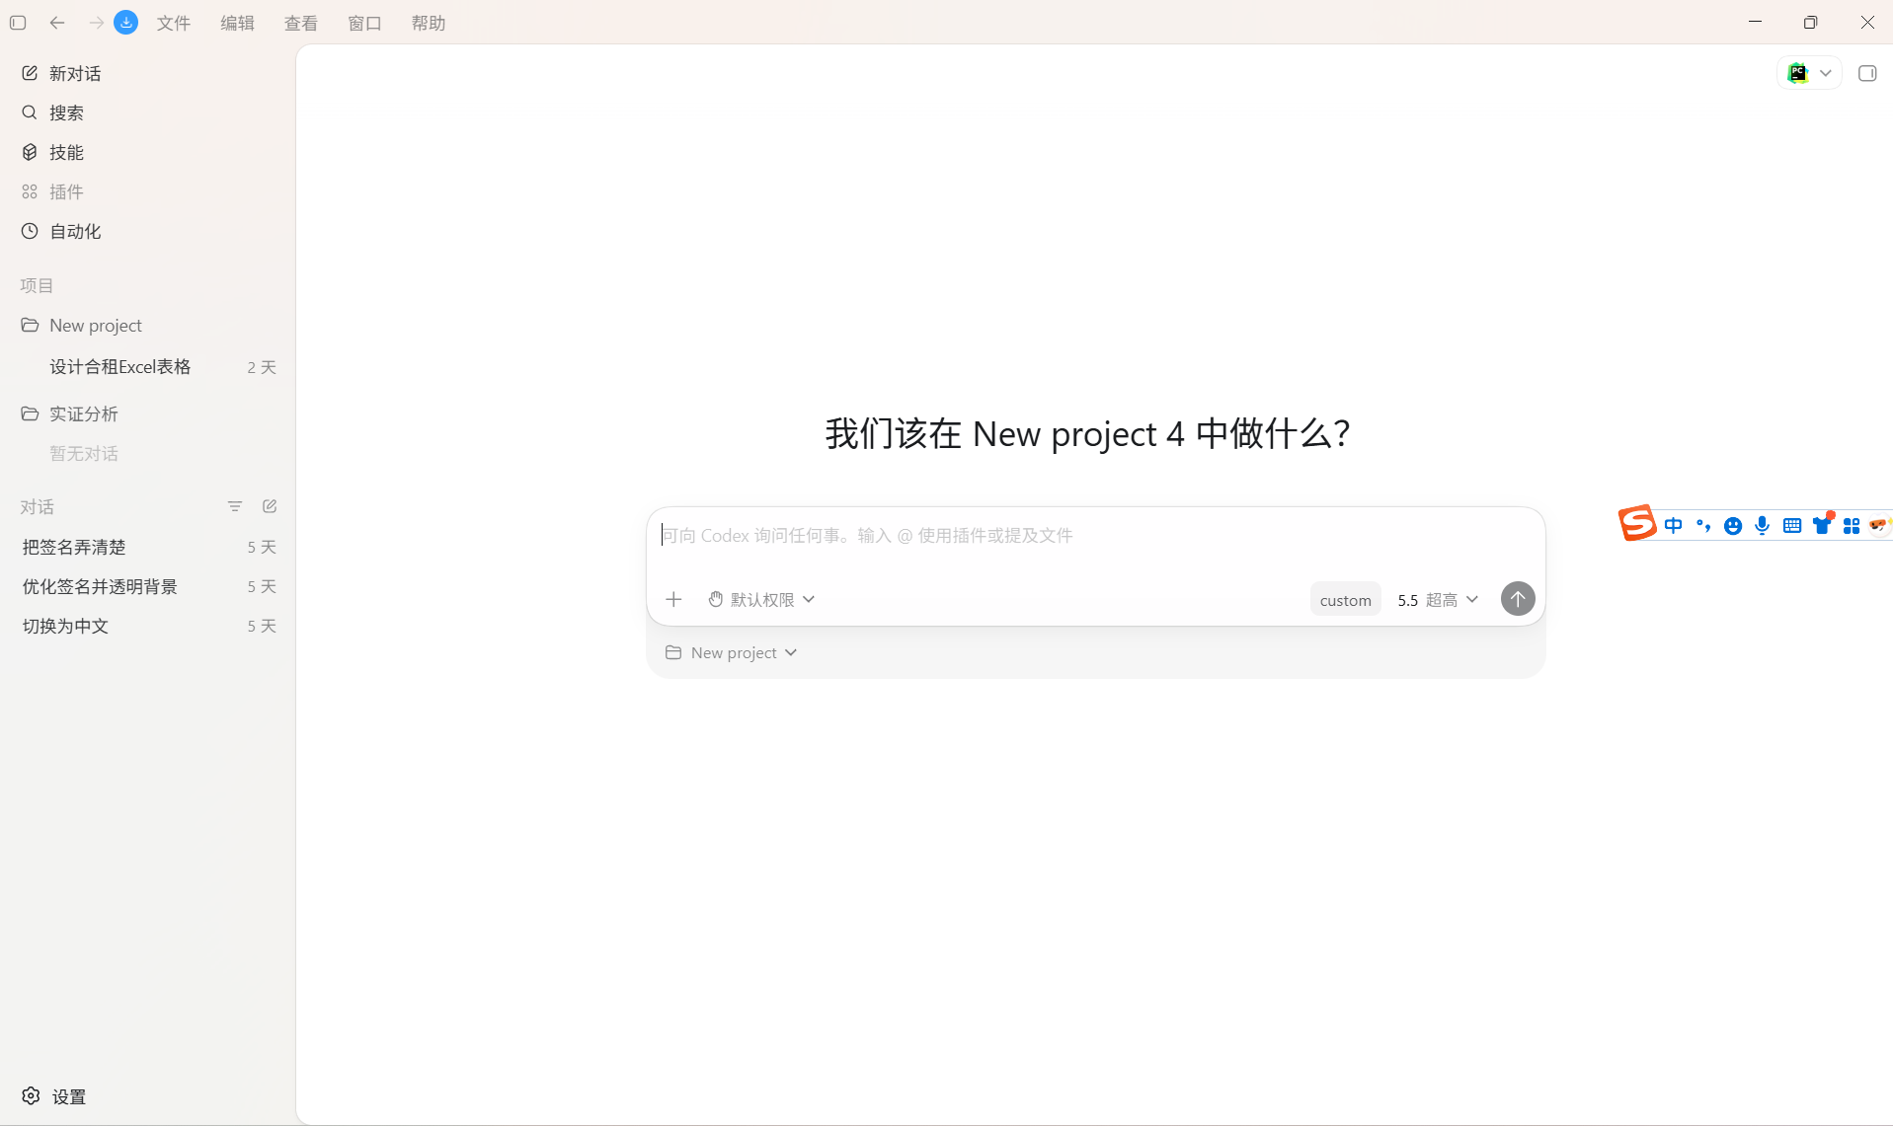
Task: Open the 查看 menu
Action: coord(301,23)
